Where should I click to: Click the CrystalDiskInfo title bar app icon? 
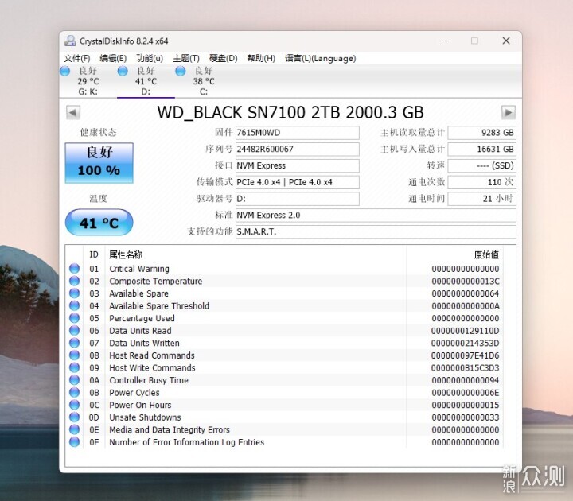coord(70,41)
